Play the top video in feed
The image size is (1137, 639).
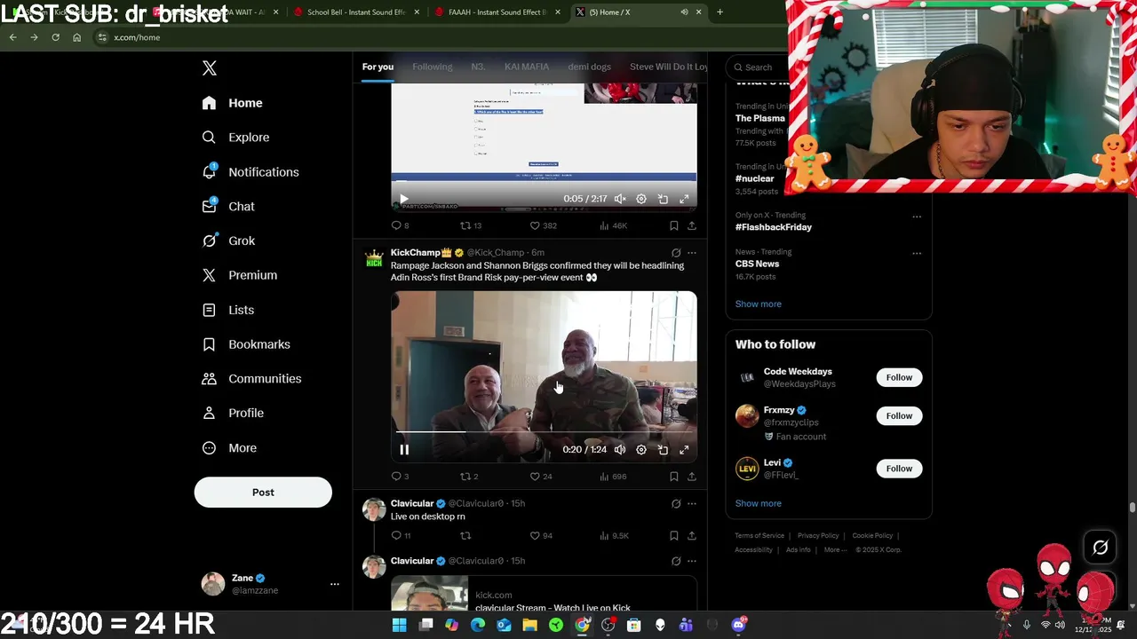[x=404, y=200]
